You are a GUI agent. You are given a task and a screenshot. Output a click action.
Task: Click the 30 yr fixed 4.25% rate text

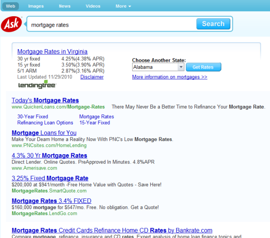[x=61, y=59]
